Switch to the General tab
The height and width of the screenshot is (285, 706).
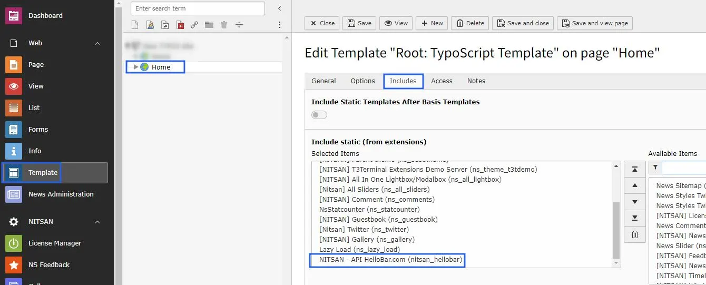point(323,81)
